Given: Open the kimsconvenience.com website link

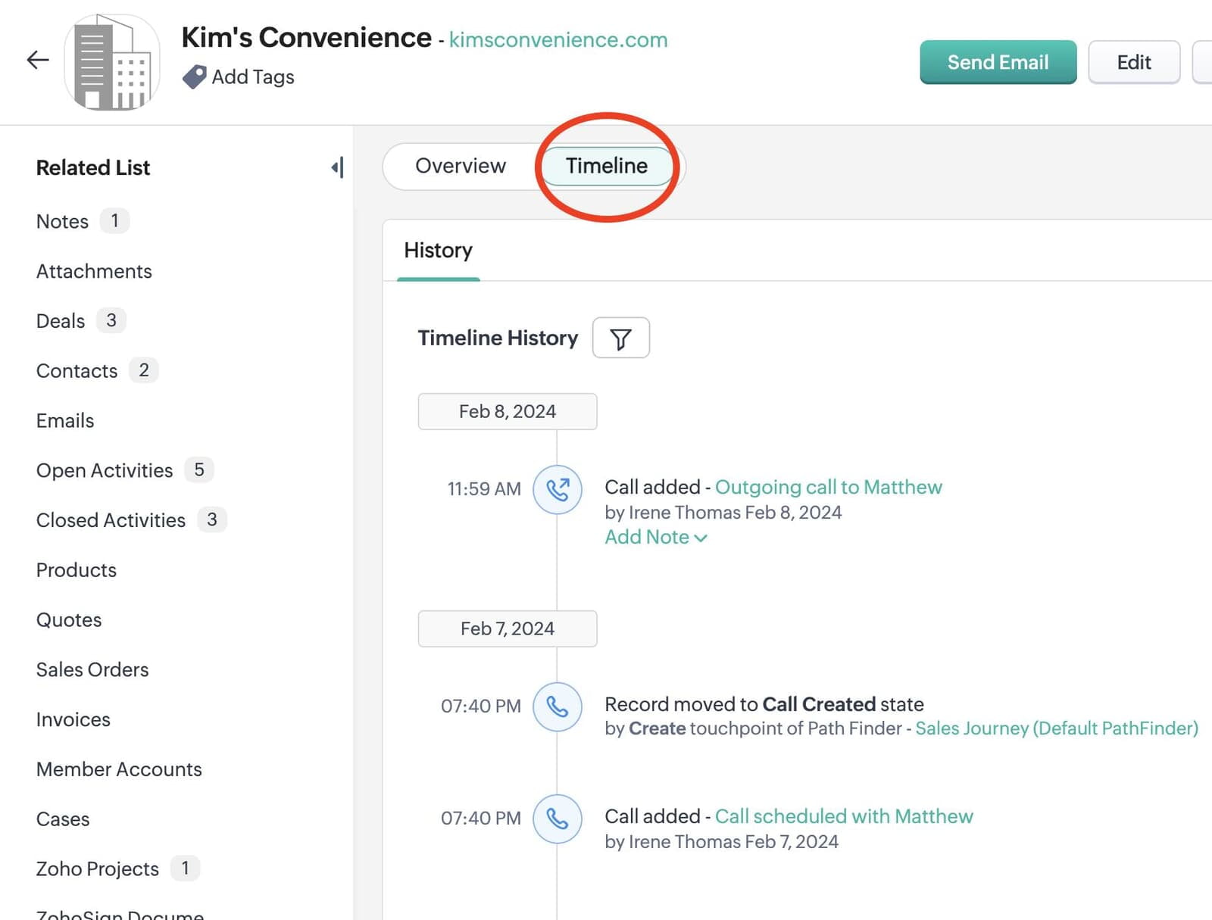Looking at the screenshot, I should click(558, 39).
